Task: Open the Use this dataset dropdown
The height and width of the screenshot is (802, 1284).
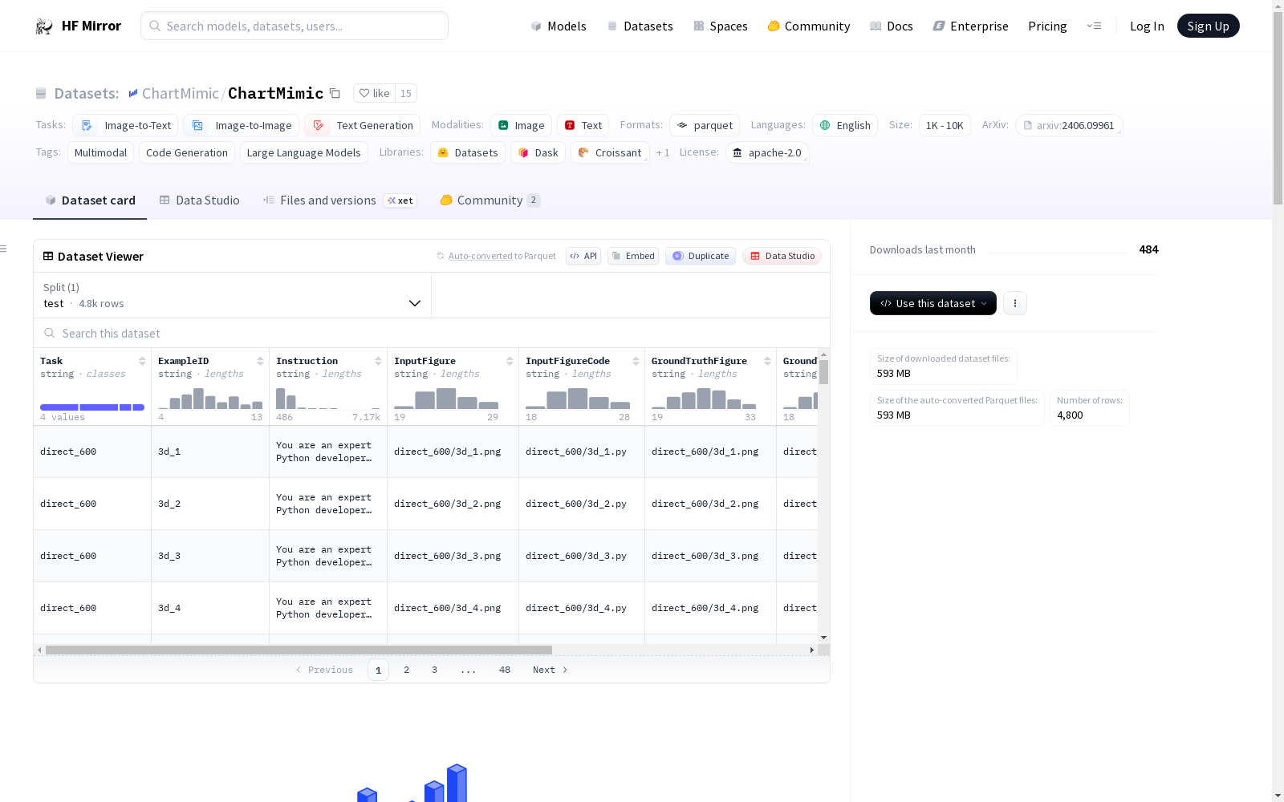Action: point(933,303)
